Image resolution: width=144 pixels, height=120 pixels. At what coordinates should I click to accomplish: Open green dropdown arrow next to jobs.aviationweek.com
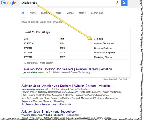point(49,89)
